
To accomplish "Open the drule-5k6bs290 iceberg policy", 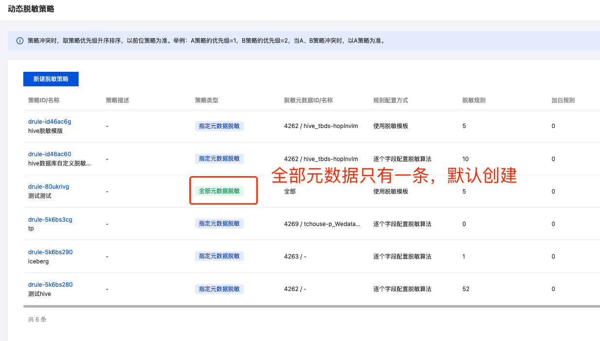I will 50,252.
